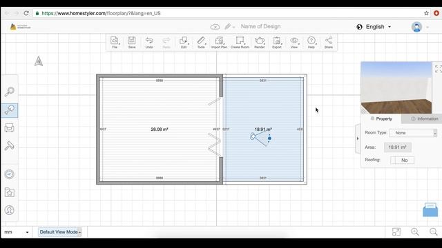Image resolution: width=442 pixels, height=248 pixels.
Task: Select the 28.08 m² room label
Action: (x=160, y=130)
